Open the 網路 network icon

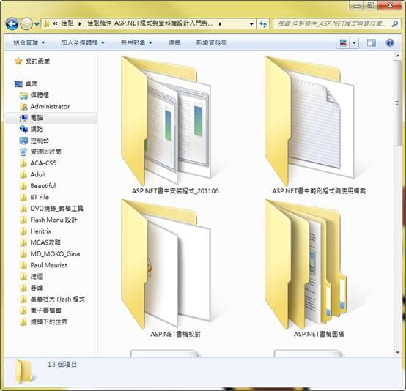[x=23, y=129]
